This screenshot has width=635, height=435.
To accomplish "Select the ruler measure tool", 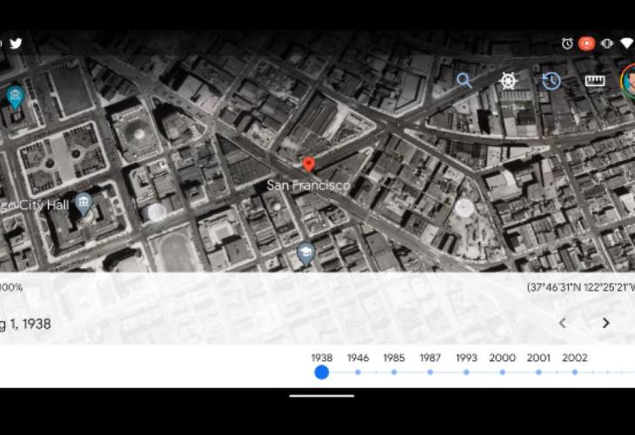I will (595, 81).
